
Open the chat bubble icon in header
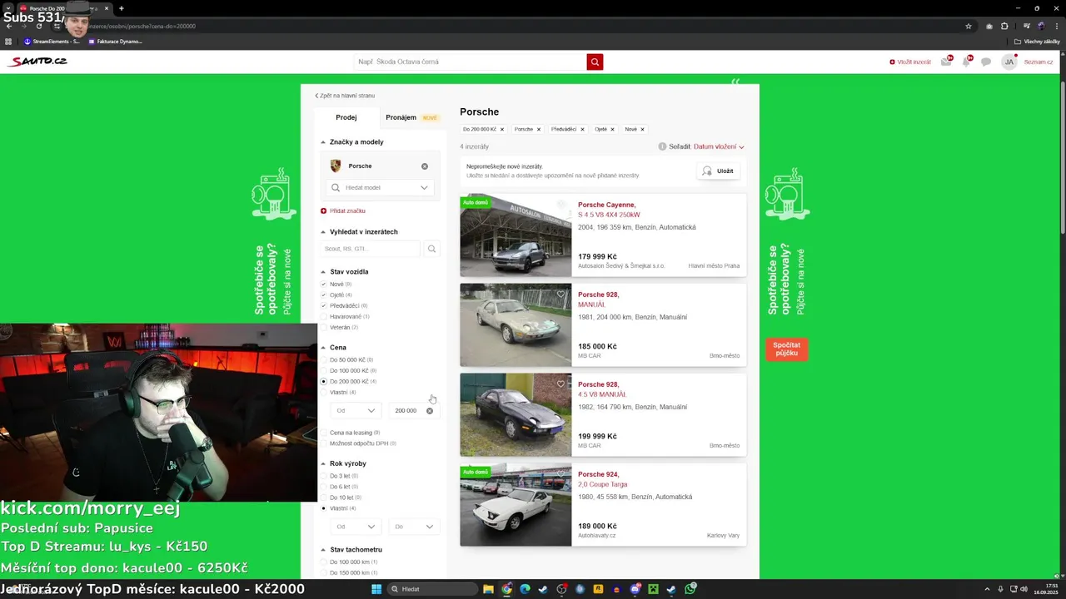986,62
